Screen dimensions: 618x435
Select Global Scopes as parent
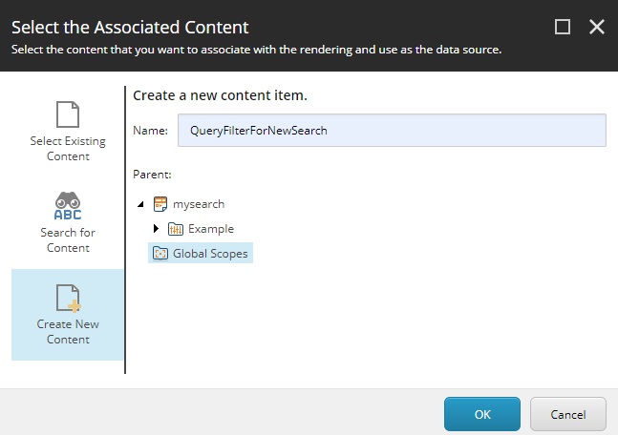210,253
